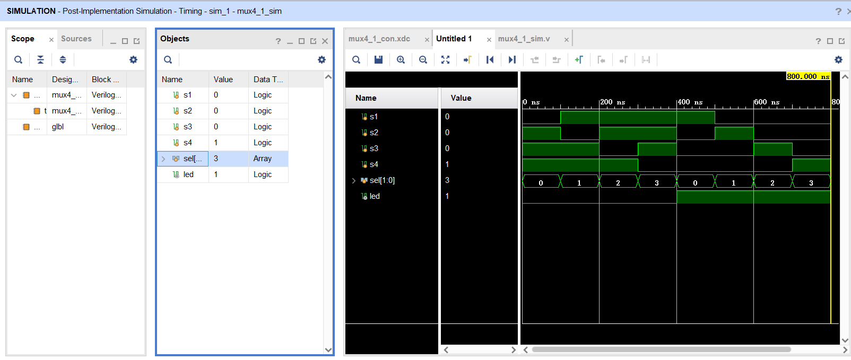Zoom in on the waveform
The image size is (851, 360).
pyautogui.click(x=401, y=60)
